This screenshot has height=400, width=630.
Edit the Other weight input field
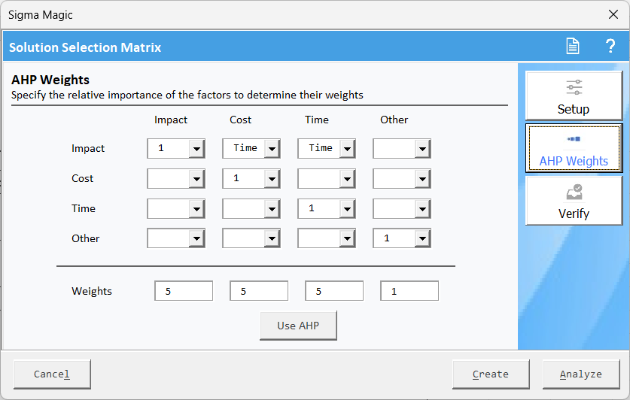pos(409,291)
